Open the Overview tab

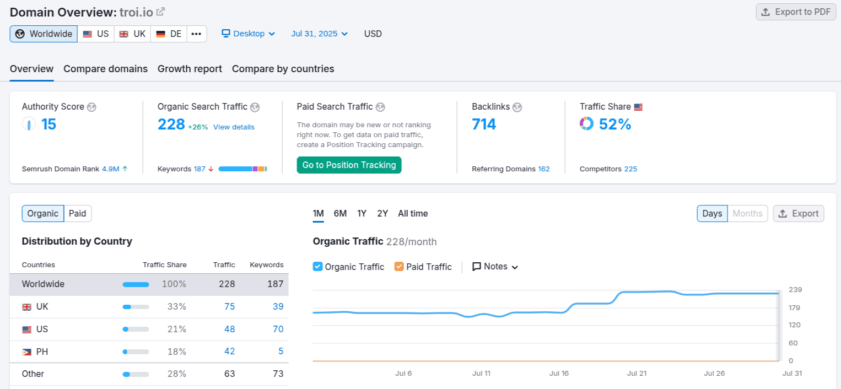tap(31, 69)
